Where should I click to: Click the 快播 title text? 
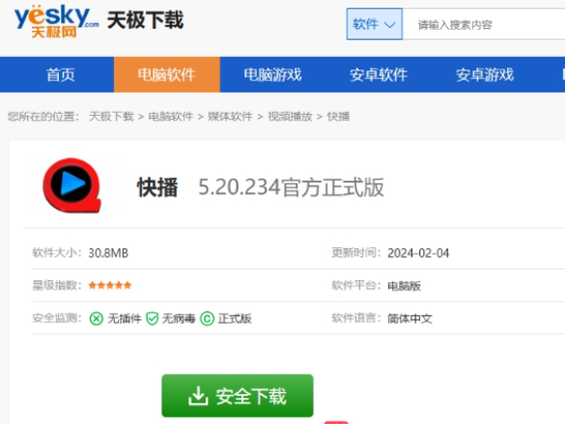coord(157,187)
